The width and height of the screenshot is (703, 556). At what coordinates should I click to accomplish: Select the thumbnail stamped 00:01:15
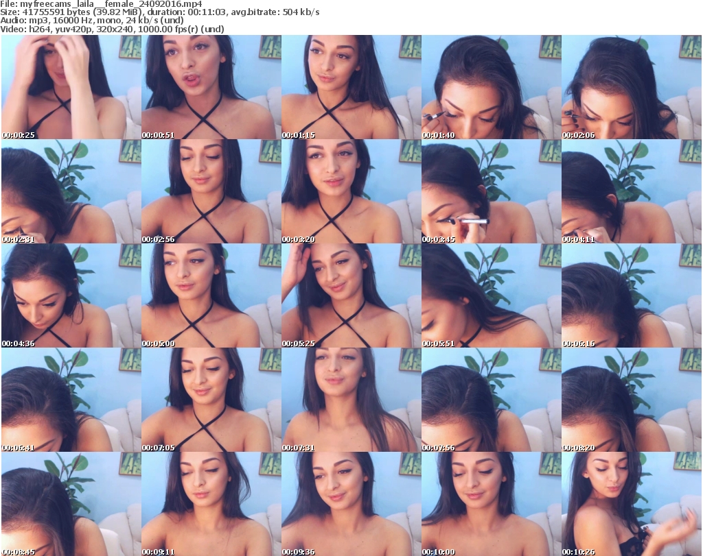coord(351,87)
